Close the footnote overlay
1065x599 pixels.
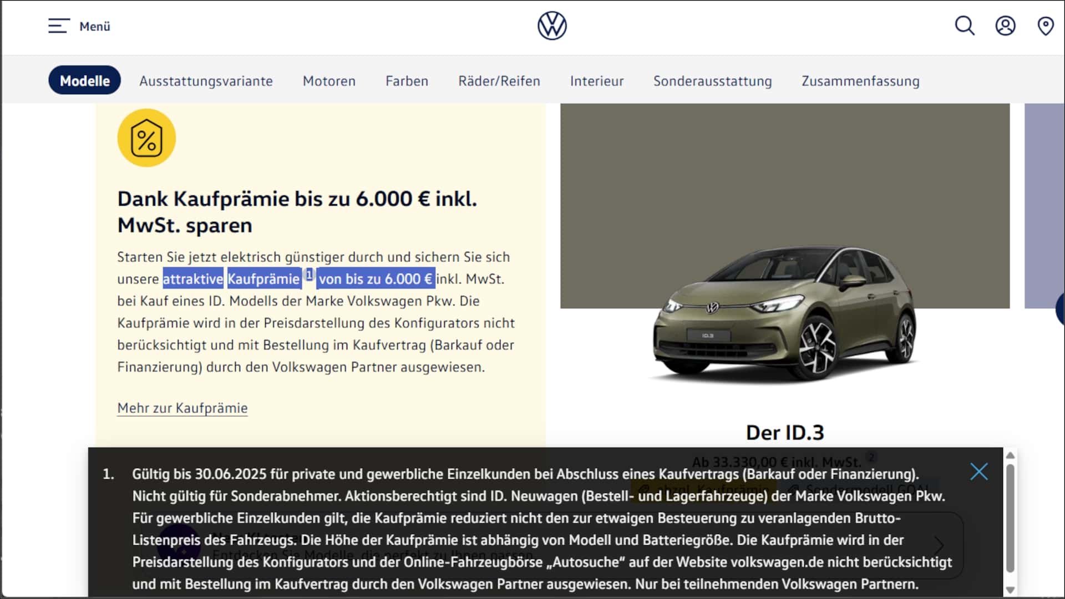[x=980, y=472]
